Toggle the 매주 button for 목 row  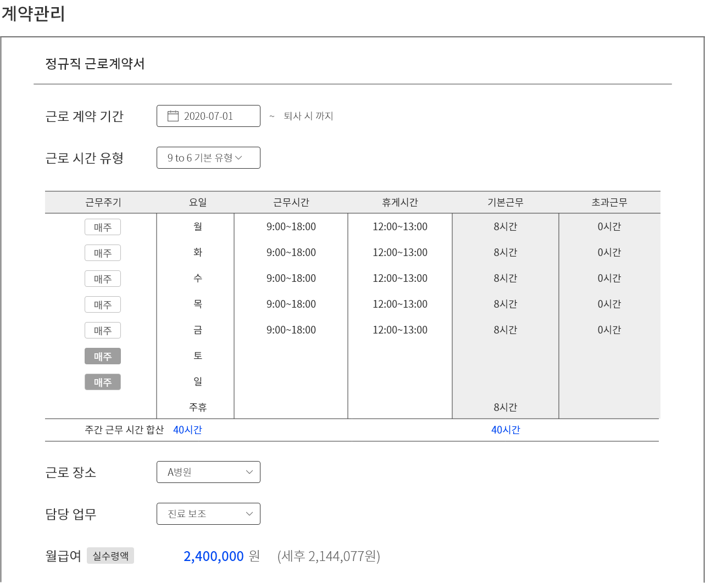103,304
